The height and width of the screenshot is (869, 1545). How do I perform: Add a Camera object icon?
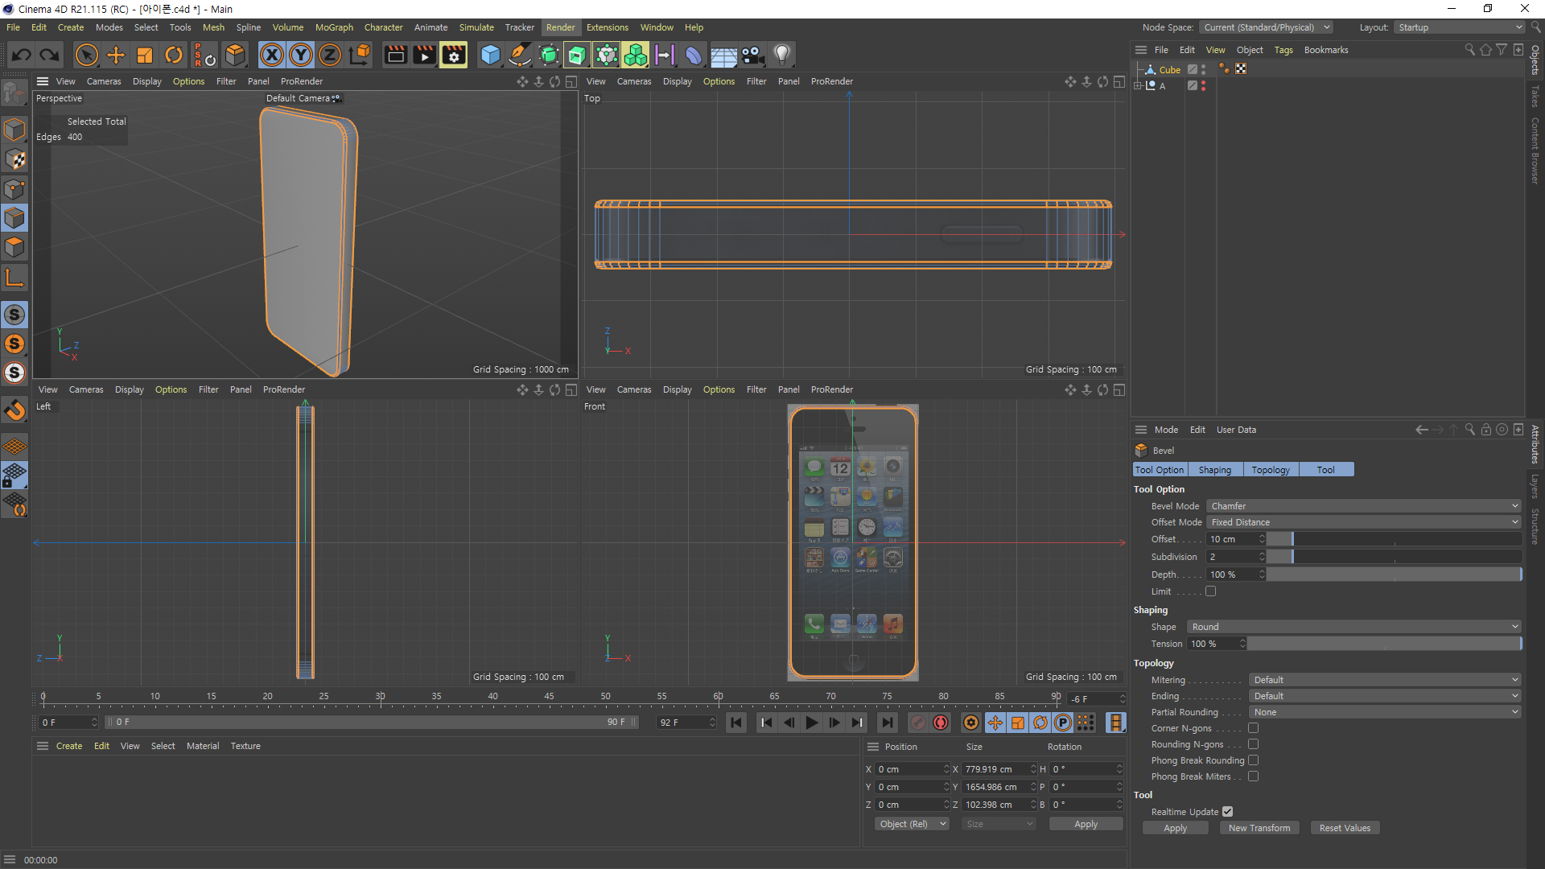[752, 55]
